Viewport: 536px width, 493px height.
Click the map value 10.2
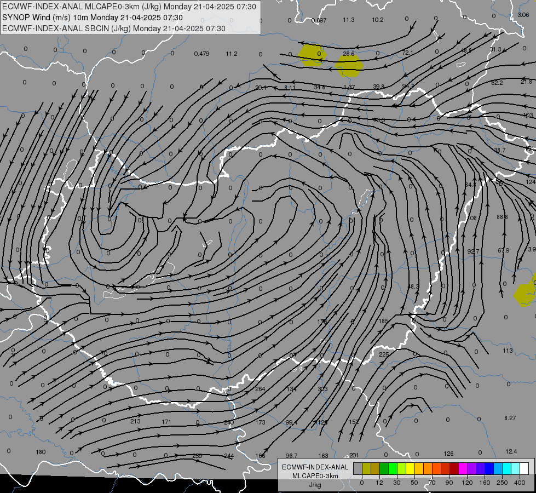378,20
